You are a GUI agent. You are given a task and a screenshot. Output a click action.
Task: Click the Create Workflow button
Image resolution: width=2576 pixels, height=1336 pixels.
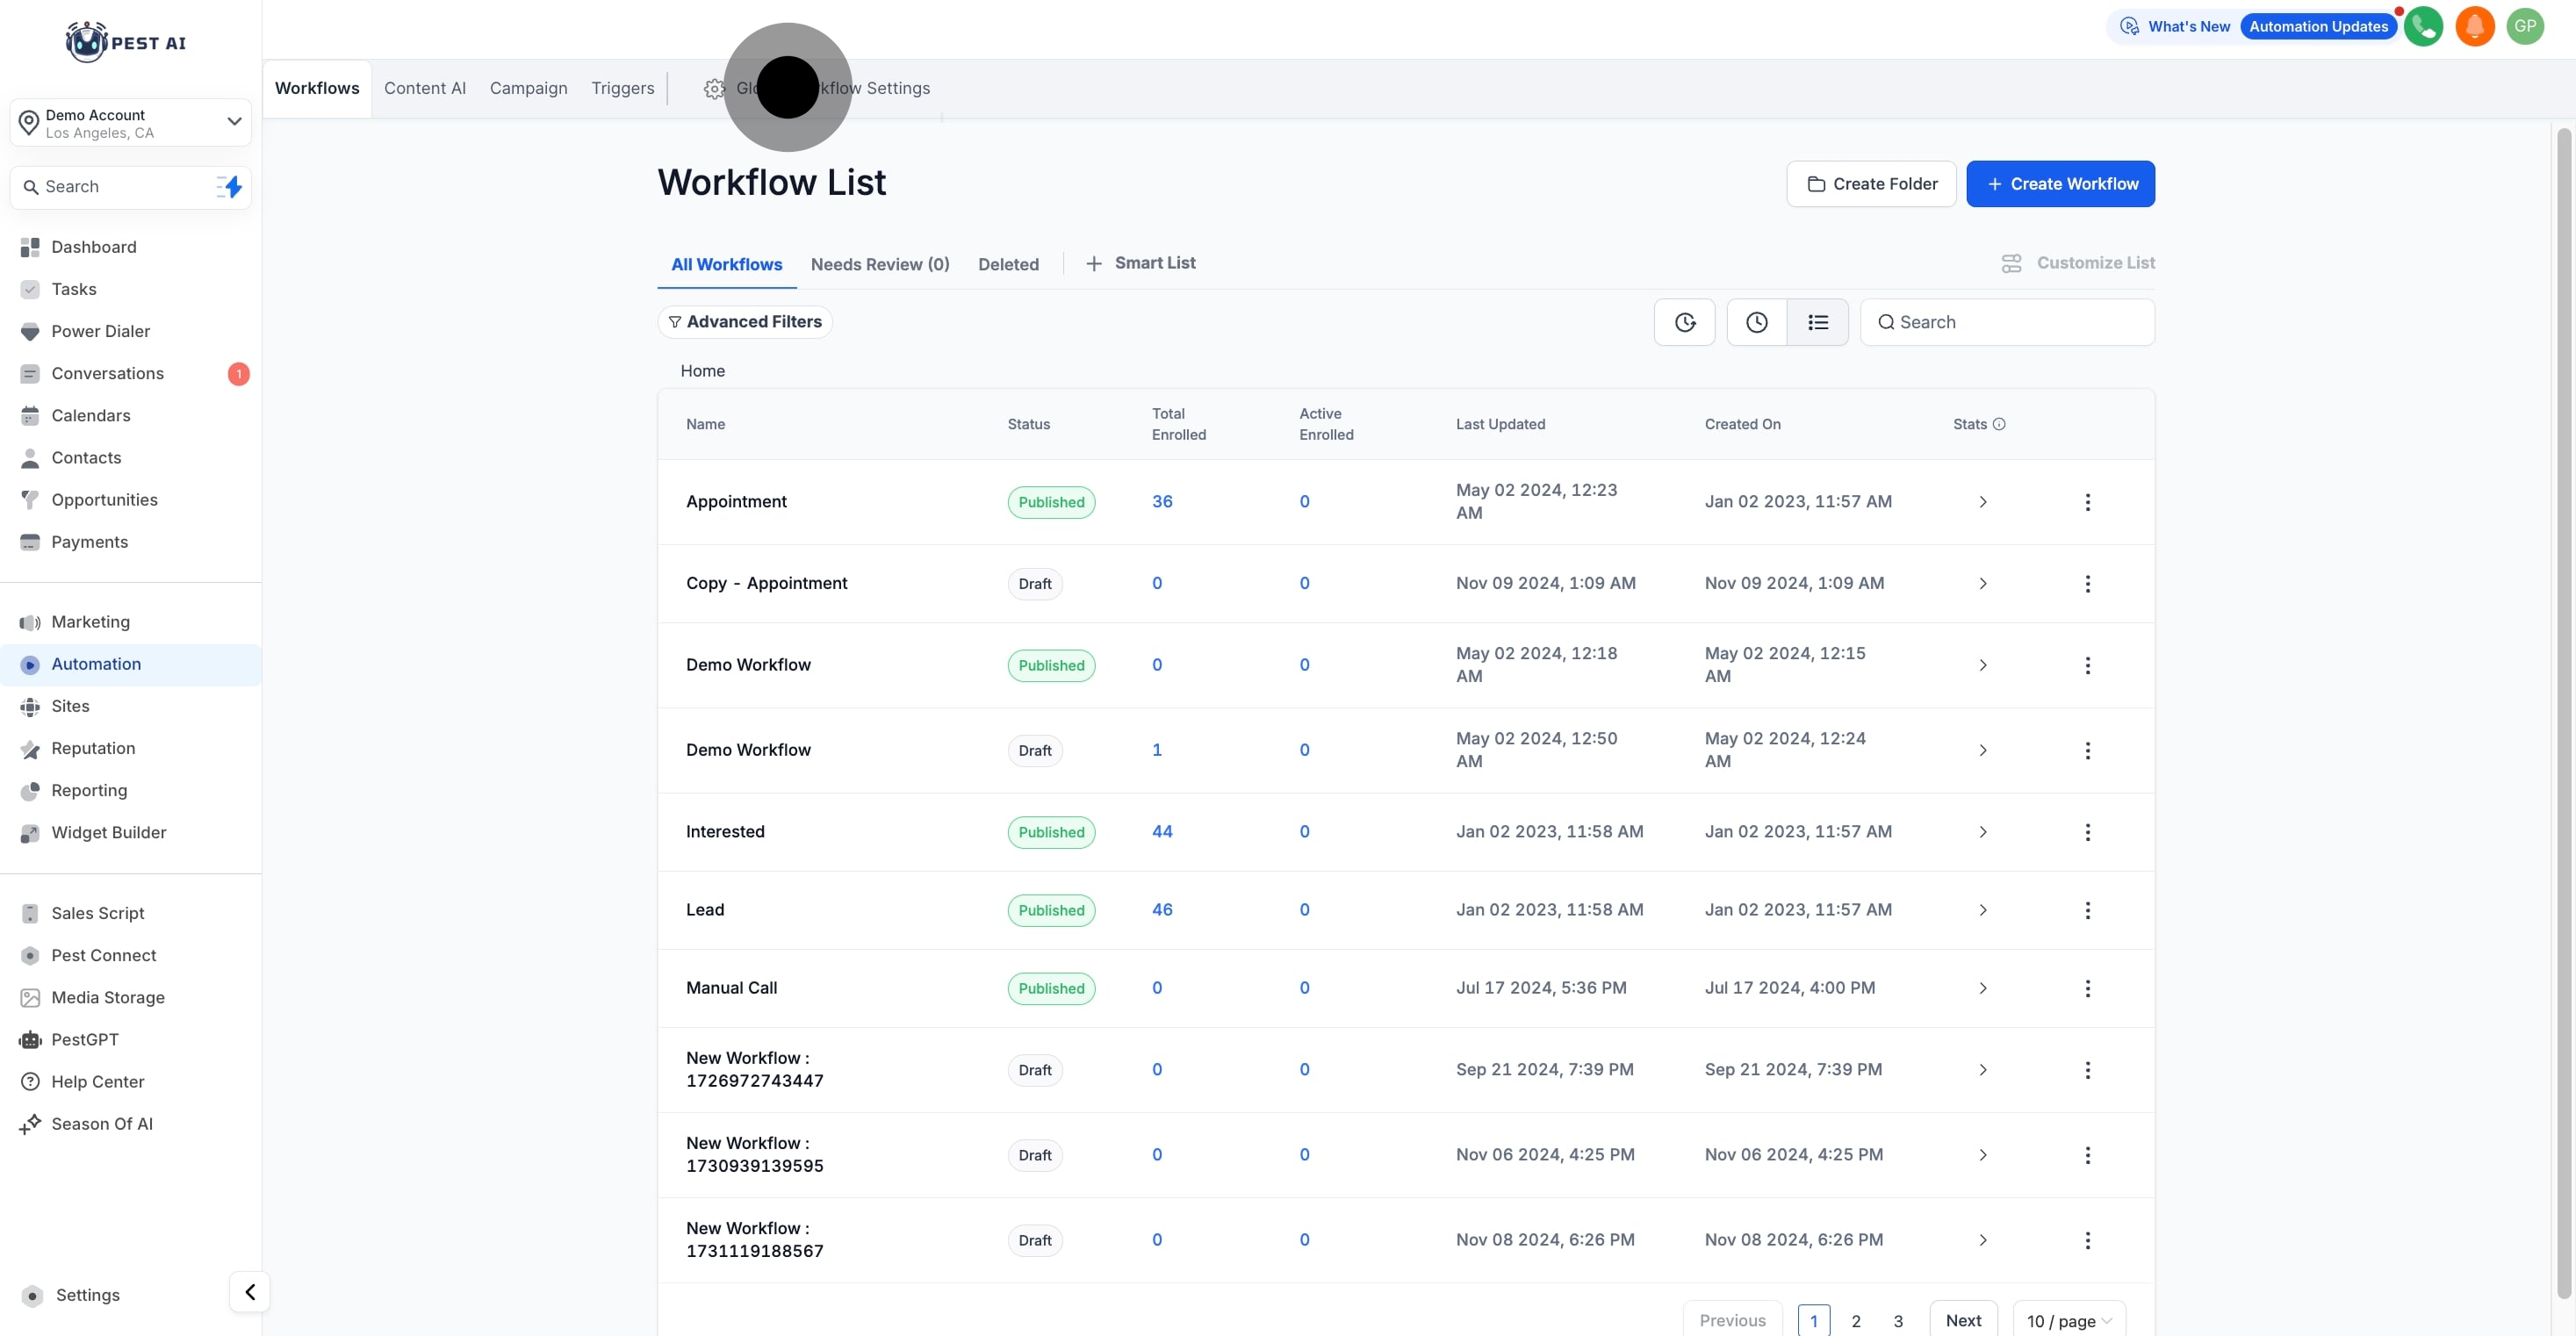[x=2059, y=183]
